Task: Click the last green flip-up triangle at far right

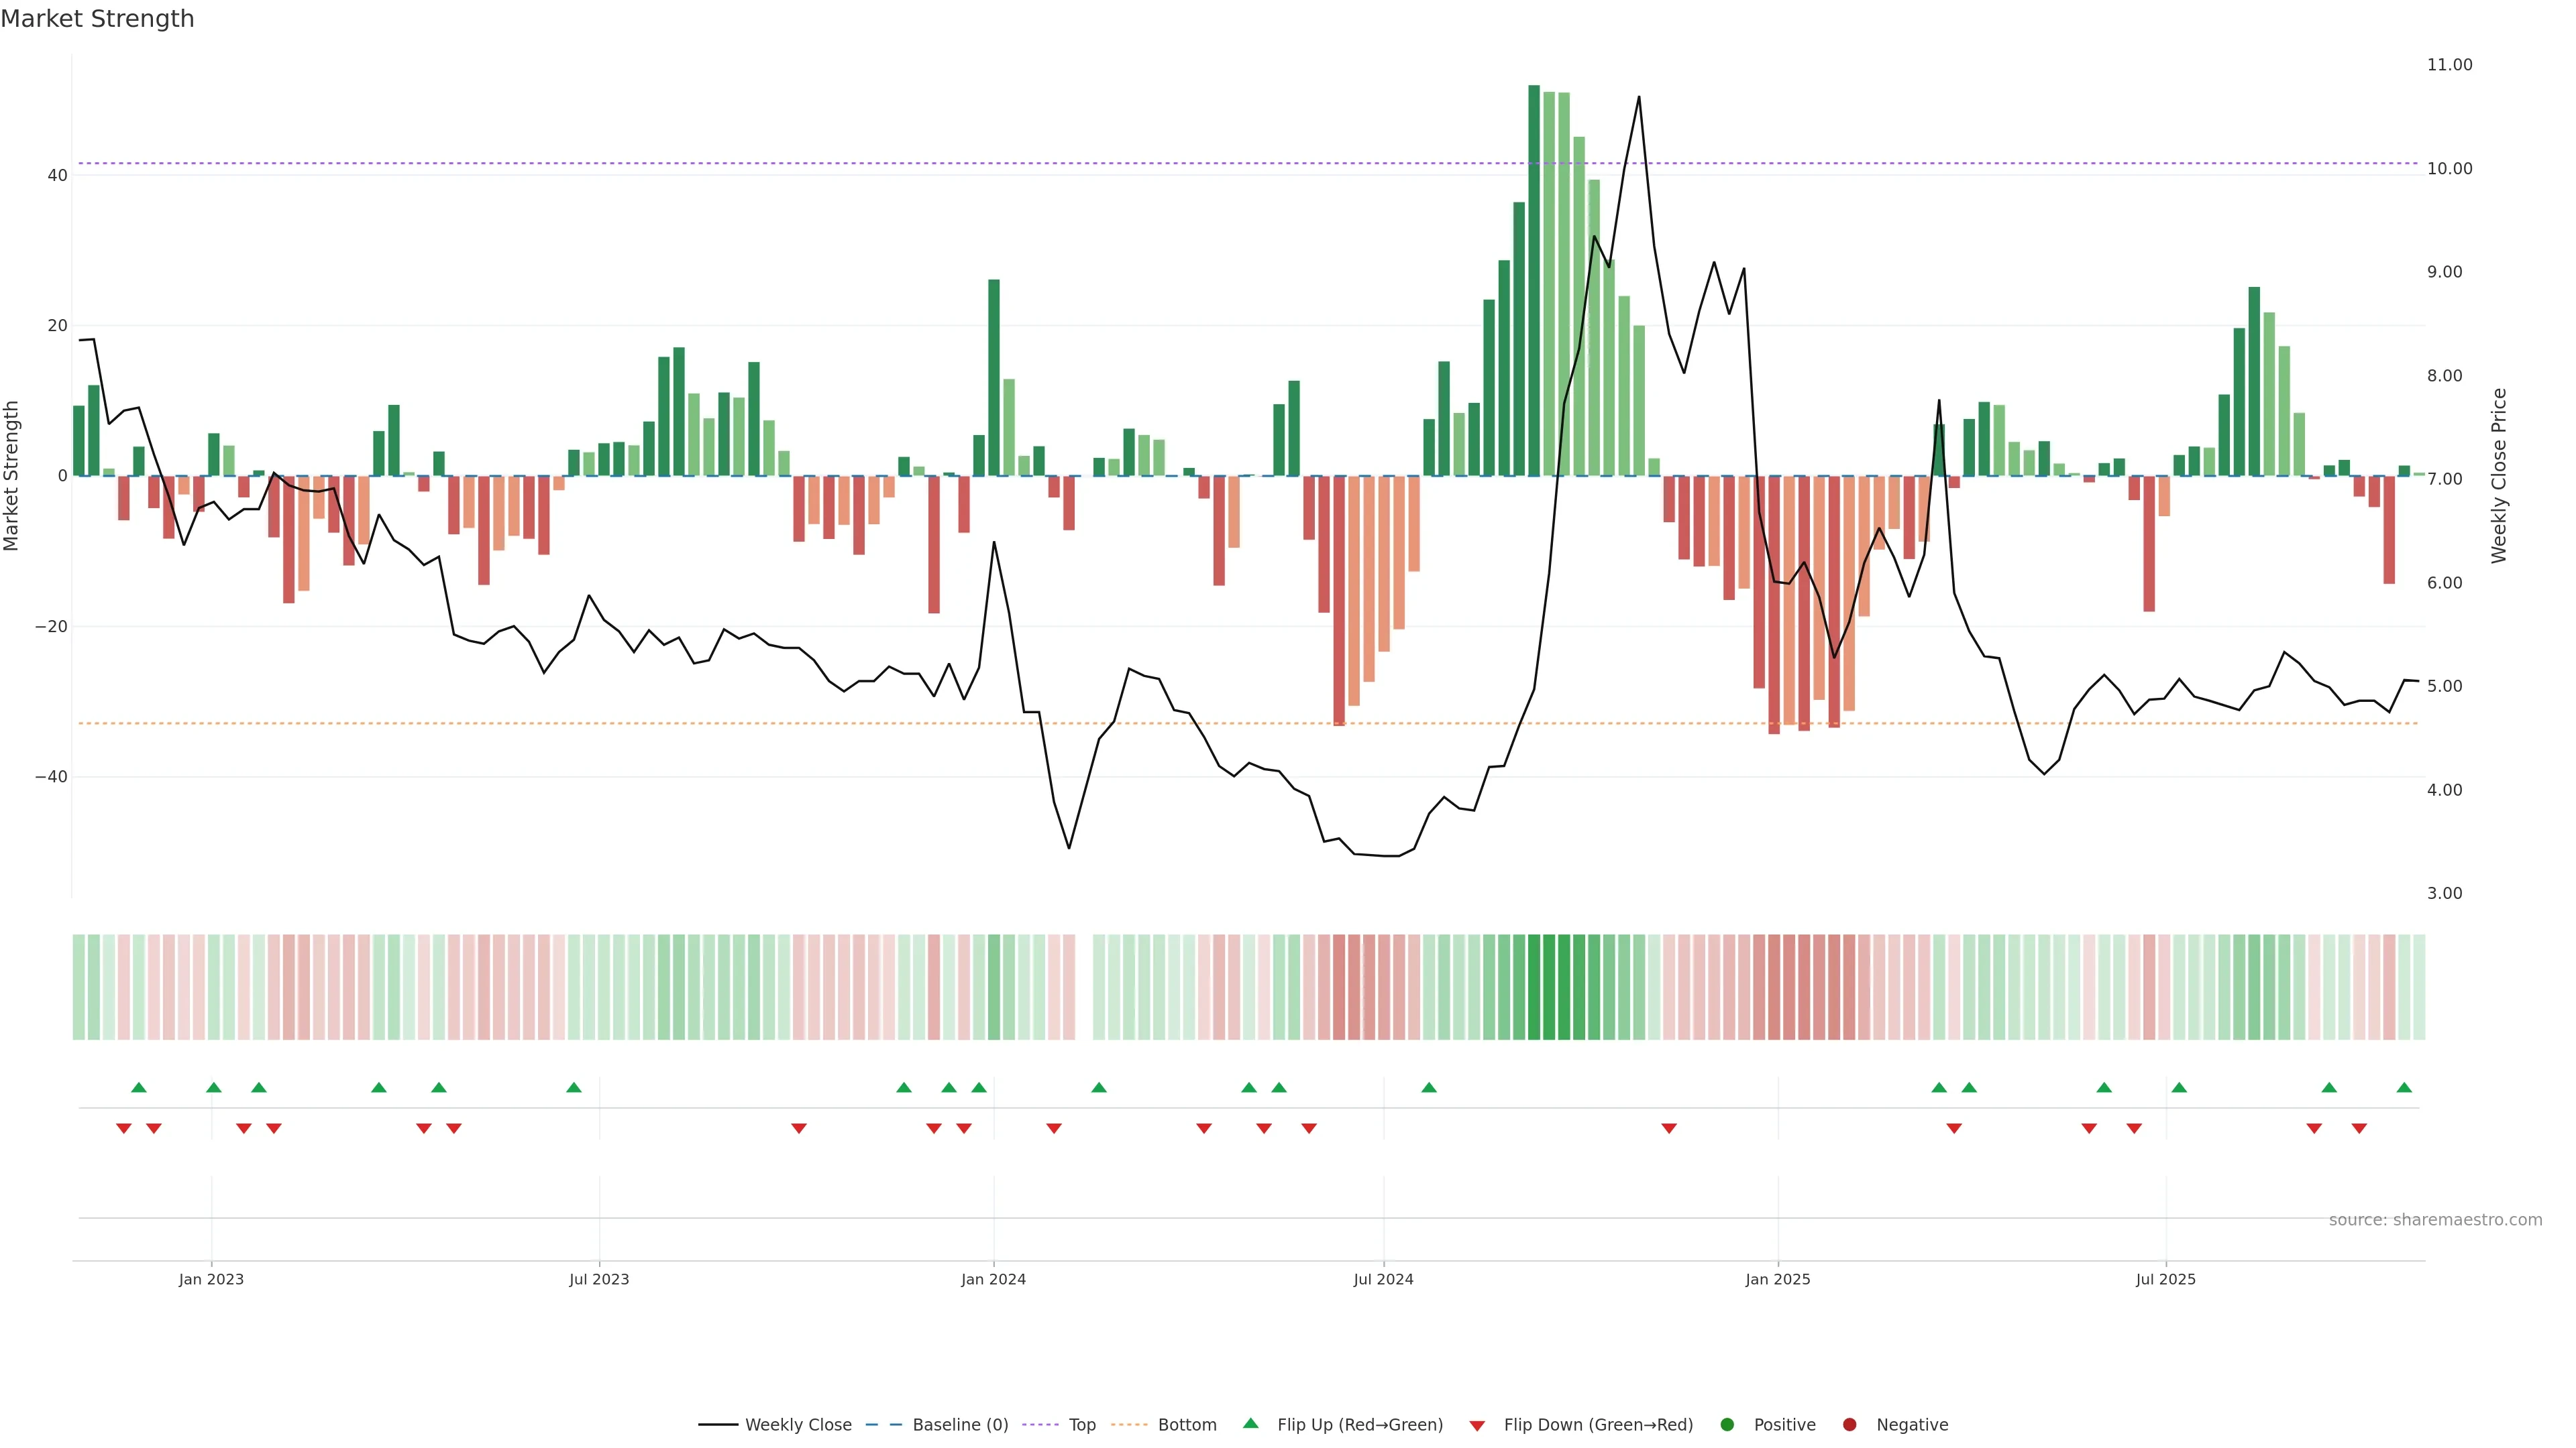Action: pyautogui.click(x=2404, y=1087)
